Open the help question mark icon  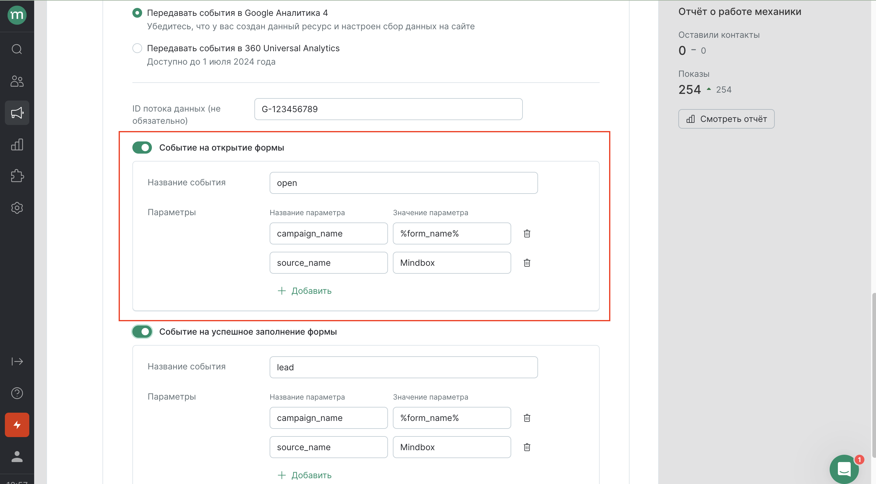pyautogui.click(x=17, y=393)
